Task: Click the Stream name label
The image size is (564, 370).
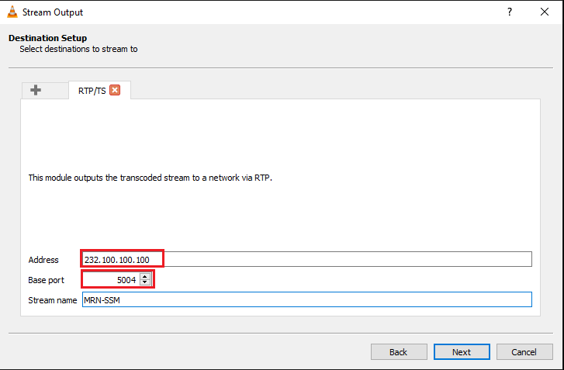Action: click(x=53, y=299)
